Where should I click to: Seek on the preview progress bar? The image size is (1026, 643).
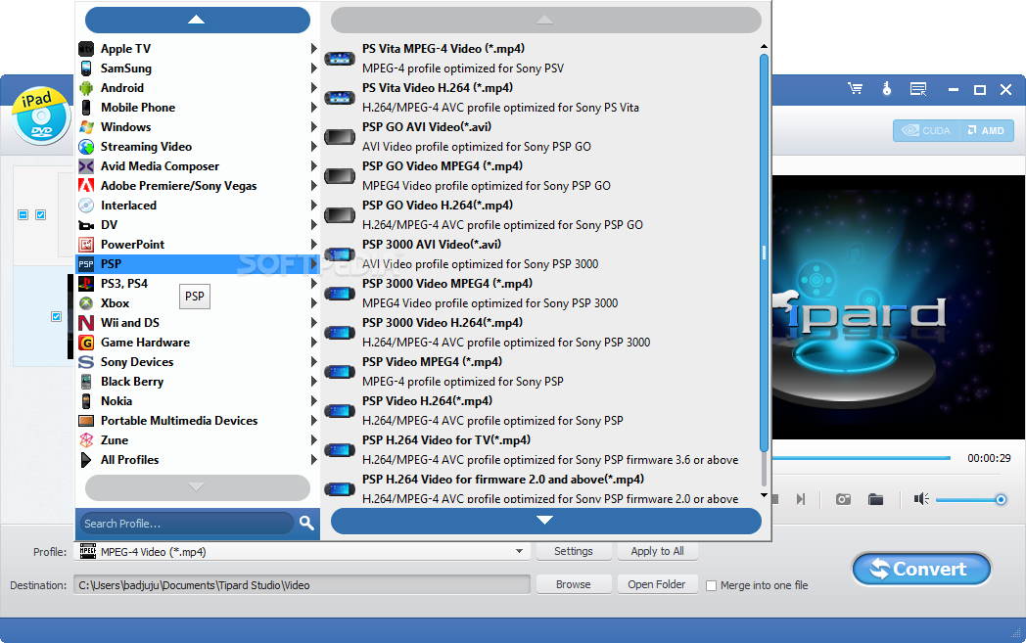862,458
